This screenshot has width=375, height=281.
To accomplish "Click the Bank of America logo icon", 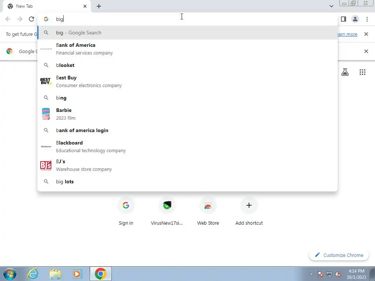I will (46, 49).
